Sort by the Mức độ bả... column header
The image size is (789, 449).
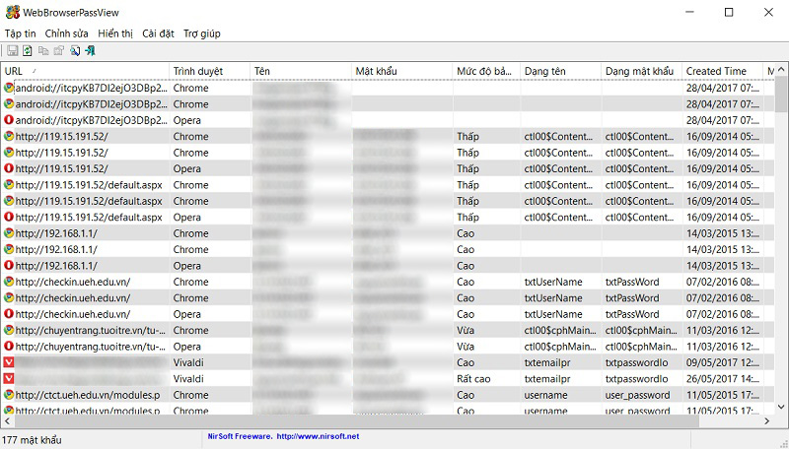click(x=486, y=71)
